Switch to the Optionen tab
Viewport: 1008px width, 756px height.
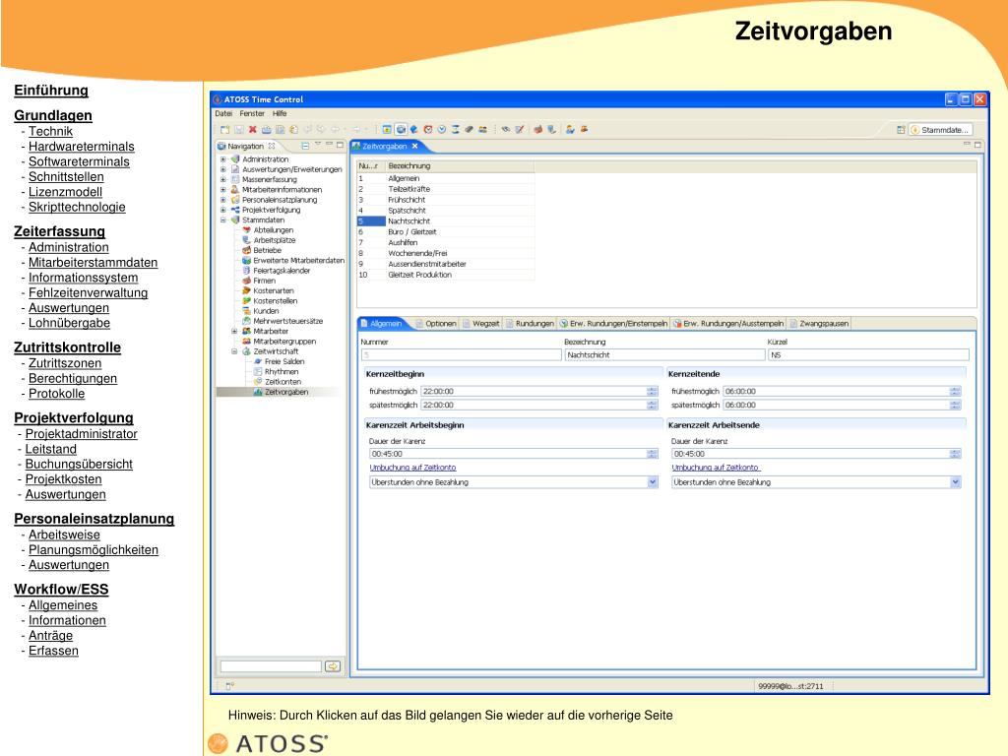click(436, 323)
